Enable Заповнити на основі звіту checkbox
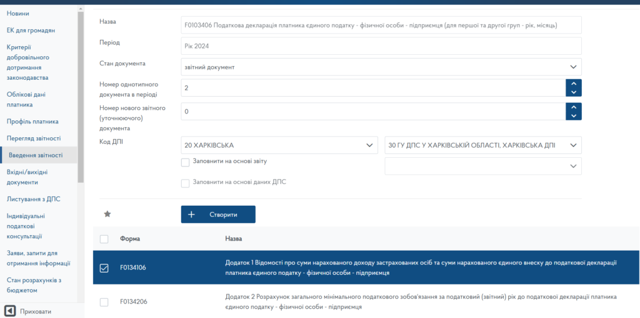640x318 pixels. (185, 162)
